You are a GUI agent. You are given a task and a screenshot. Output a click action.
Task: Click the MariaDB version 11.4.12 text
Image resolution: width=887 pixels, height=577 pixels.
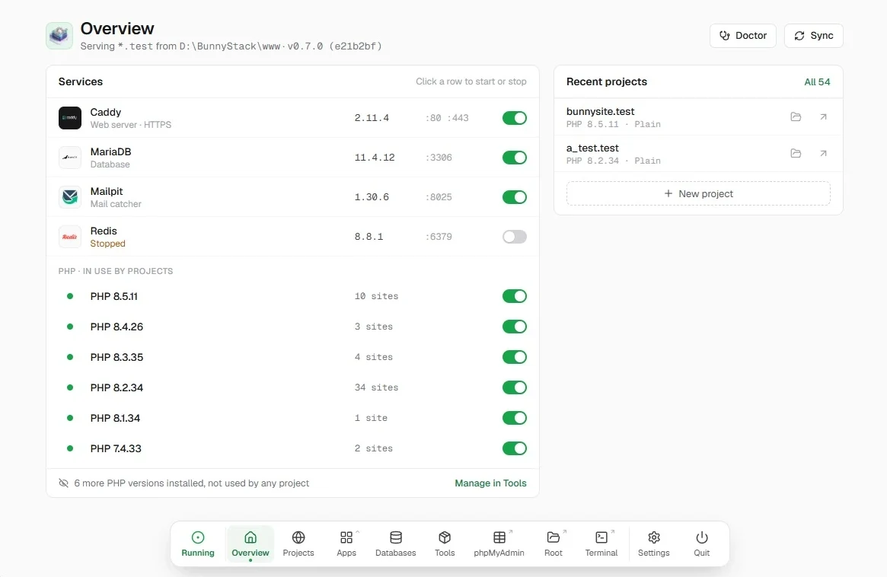(375, 158)
